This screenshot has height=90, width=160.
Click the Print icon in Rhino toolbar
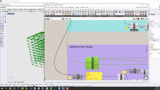pyautogui.click(x=7, y=11)
